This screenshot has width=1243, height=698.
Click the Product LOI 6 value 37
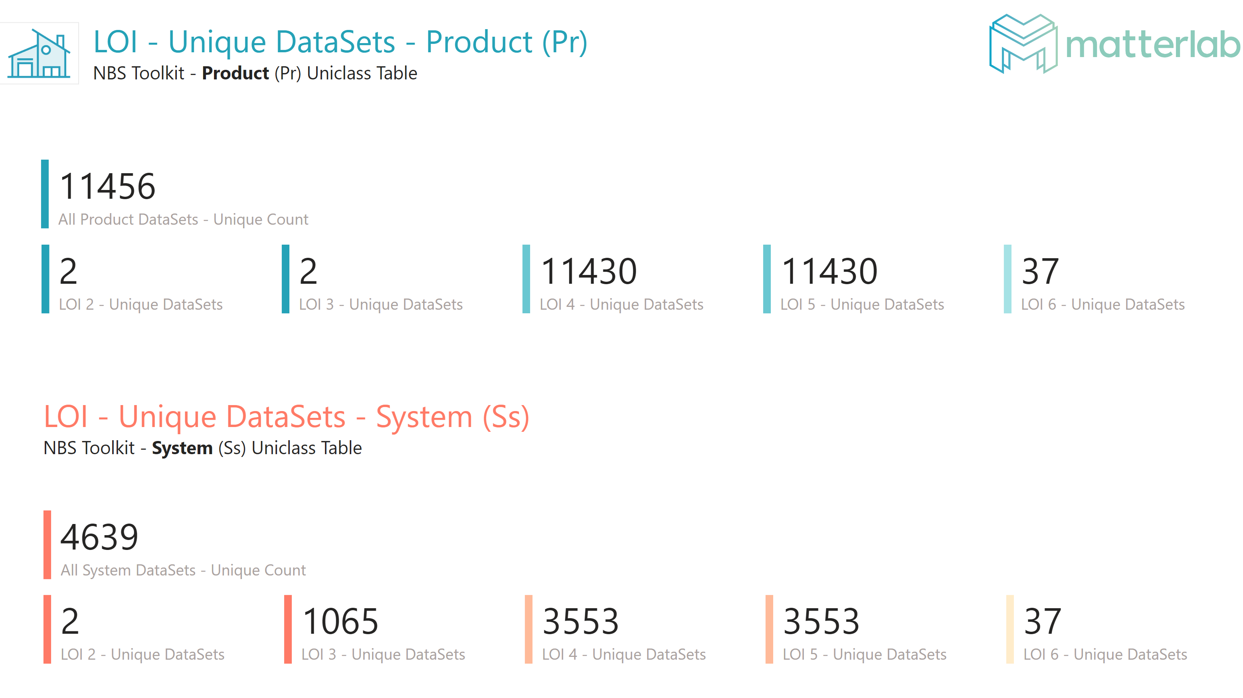tap(1040, 271)
